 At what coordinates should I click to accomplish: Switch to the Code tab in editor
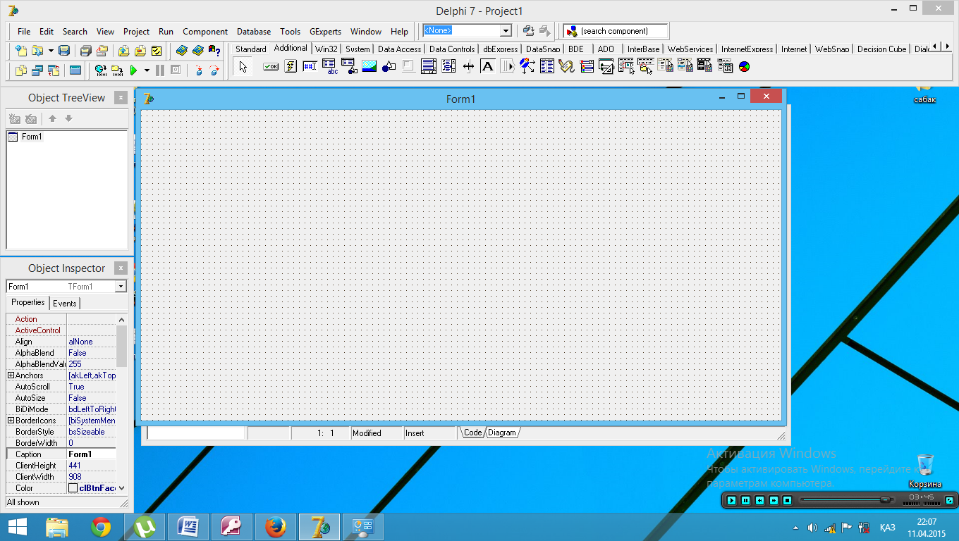472,433
